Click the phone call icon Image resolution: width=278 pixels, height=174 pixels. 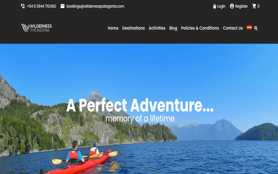(23, 6)
